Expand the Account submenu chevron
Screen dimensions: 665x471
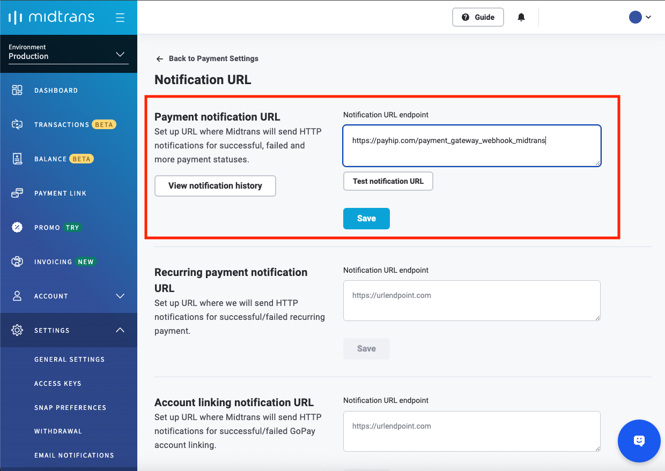[x=120, y=296]
